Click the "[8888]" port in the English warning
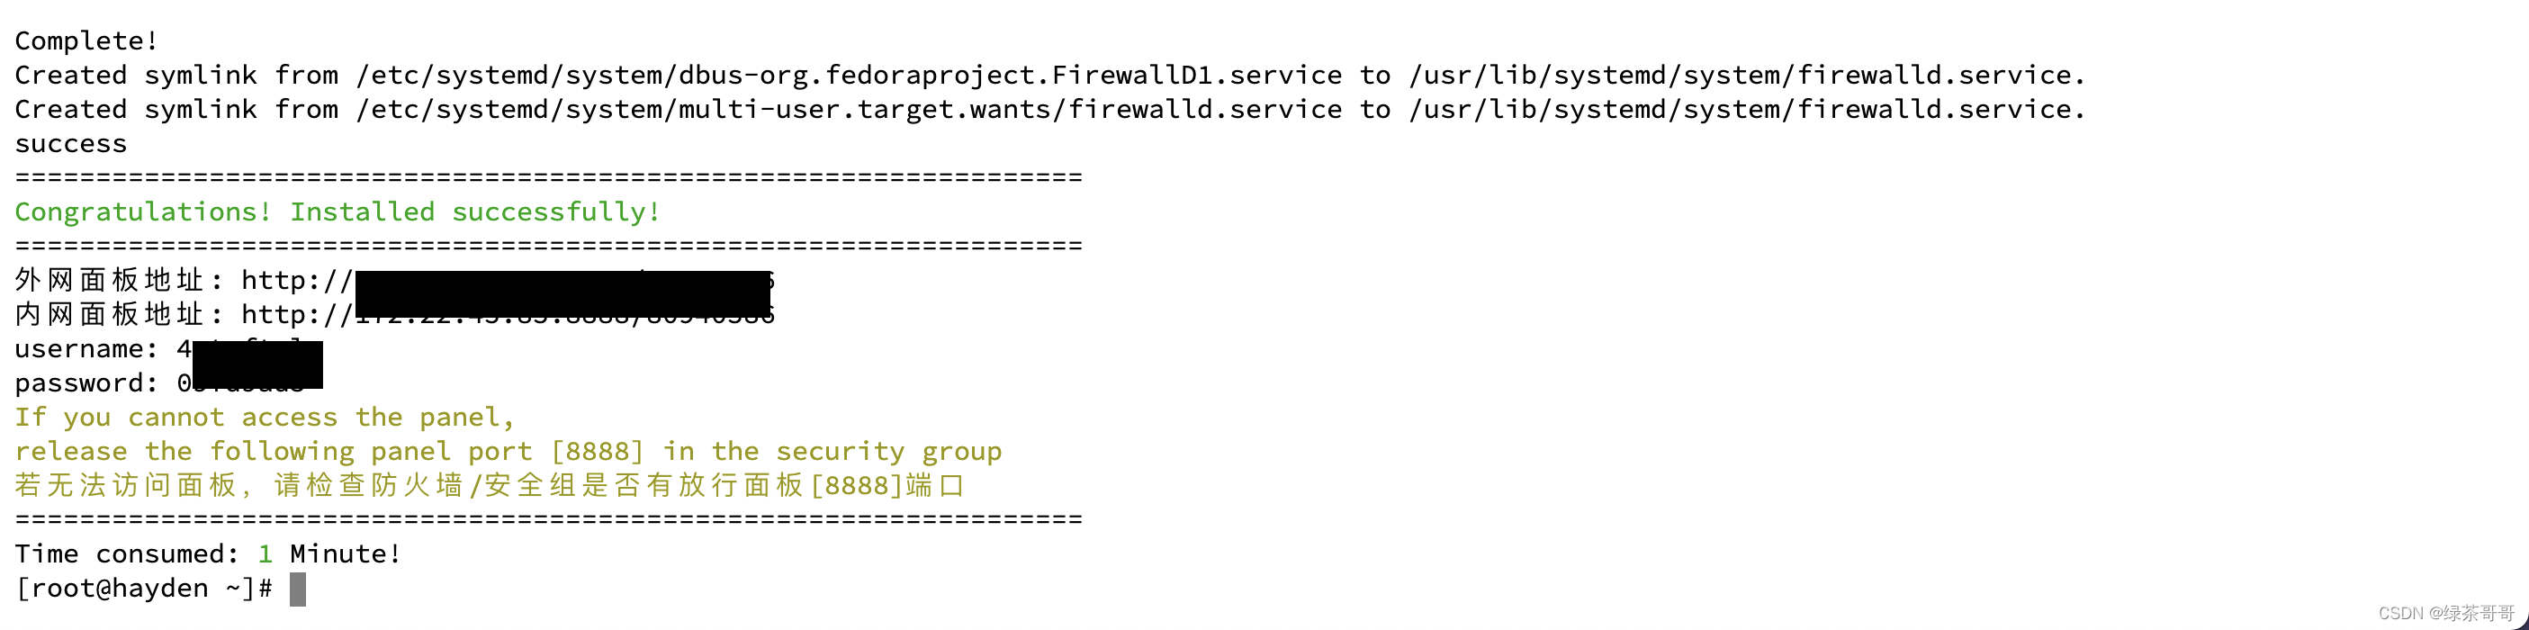 [x=597, y=453]
